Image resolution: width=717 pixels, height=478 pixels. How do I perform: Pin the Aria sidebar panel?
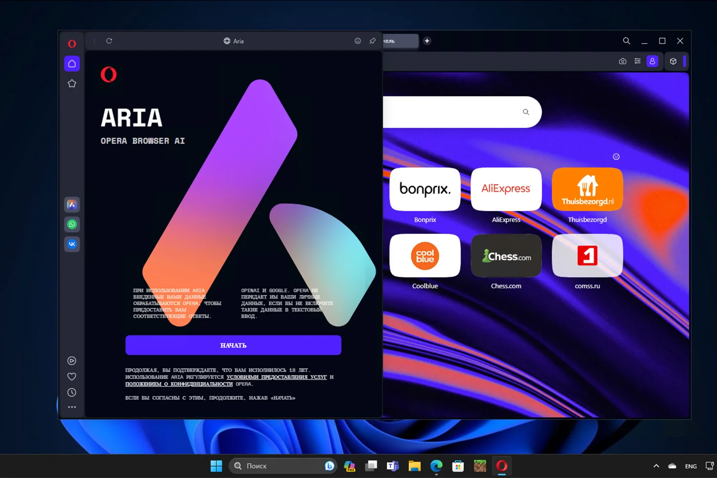tap(373, 41)
